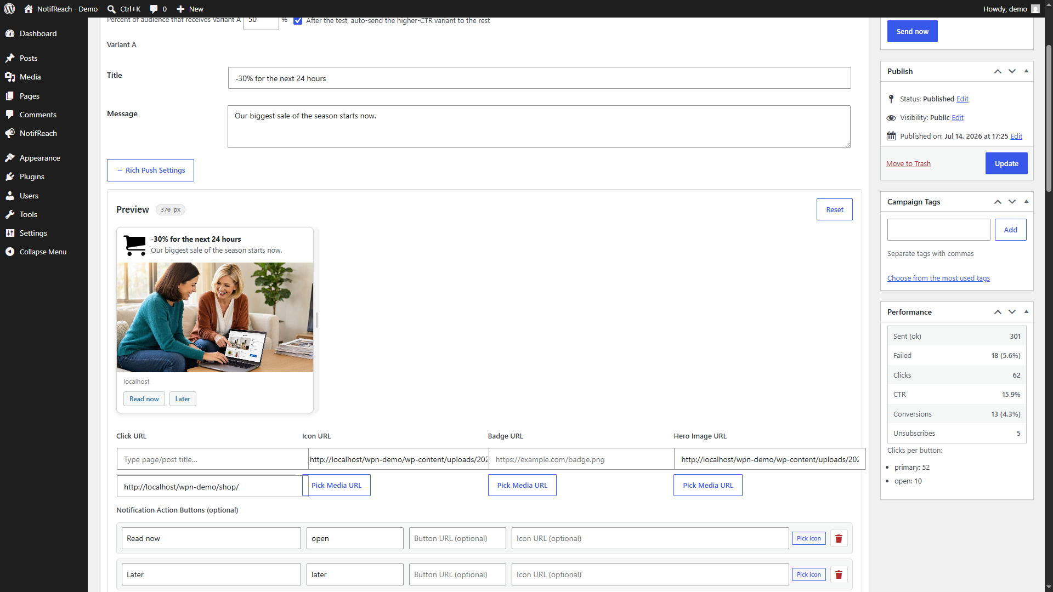
Task: Collapse the Publish panel
Action: coord(1026,71)
